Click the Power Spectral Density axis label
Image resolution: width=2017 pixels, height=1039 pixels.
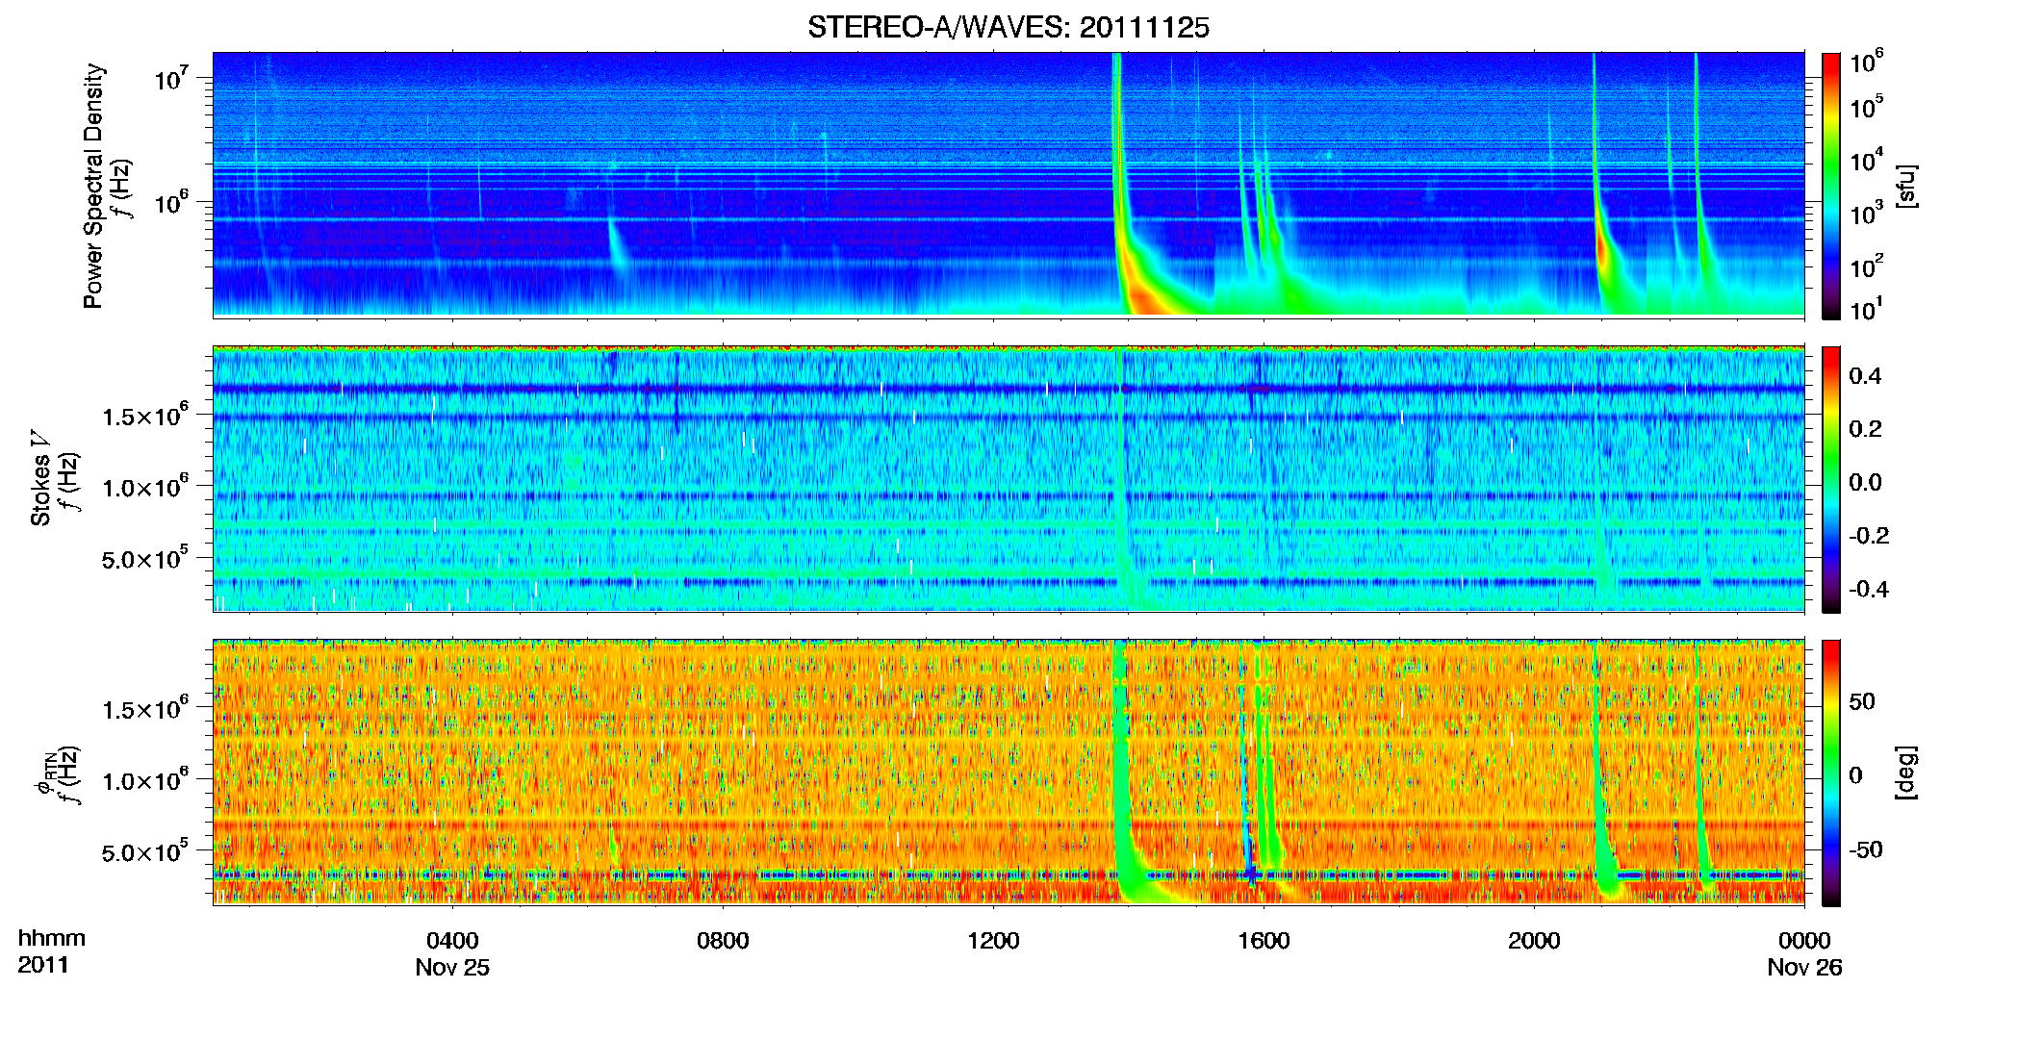[x=93, y=186]
